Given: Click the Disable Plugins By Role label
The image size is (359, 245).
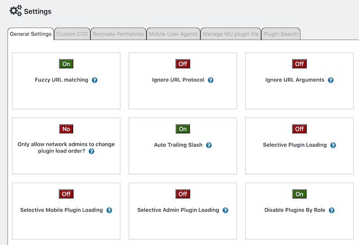Looking at the screenshot, I should tap(295, 210).
